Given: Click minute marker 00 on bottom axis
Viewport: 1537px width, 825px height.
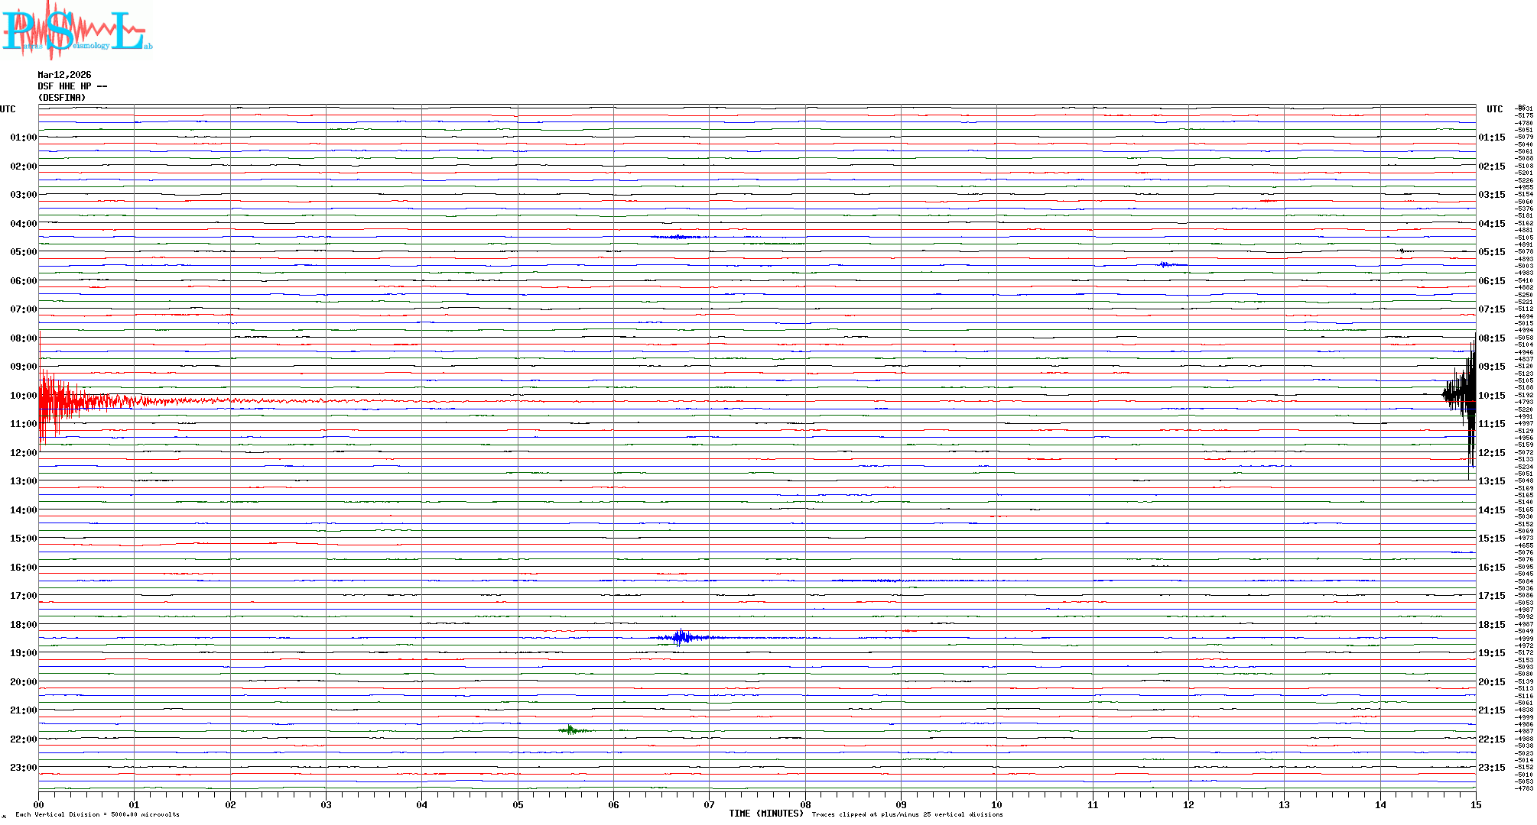Looking at the screenshot, I should (x=39, y=804).
